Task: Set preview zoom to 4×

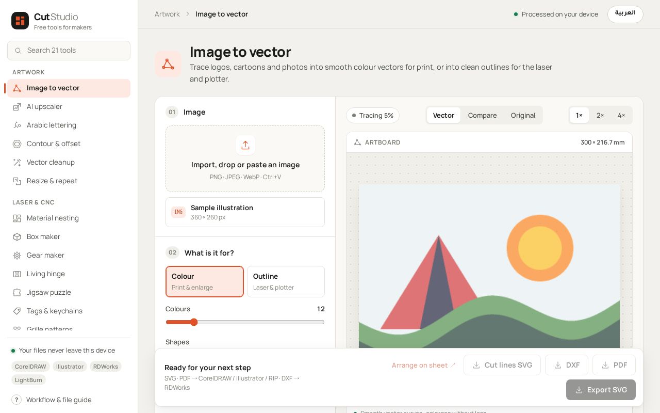Action: pyautogui.click(x=621, y=115)
